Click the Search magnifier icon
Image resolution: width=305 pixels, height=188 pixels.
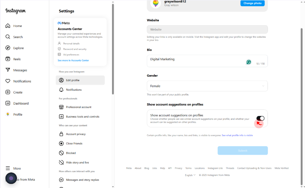(x=8, y=37)
